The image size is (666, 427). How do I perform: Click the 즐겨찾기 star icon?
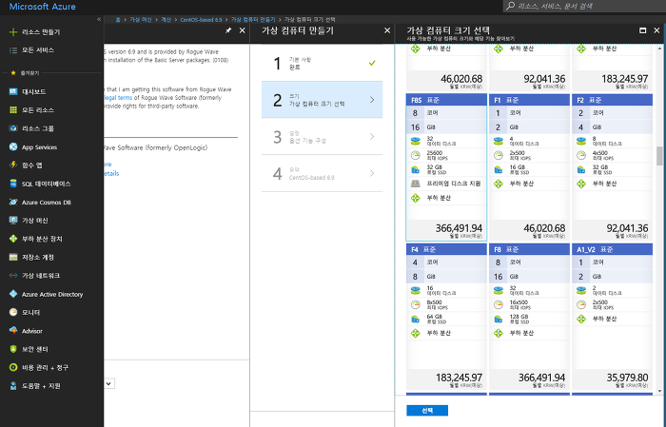click(x=13, y=73)
